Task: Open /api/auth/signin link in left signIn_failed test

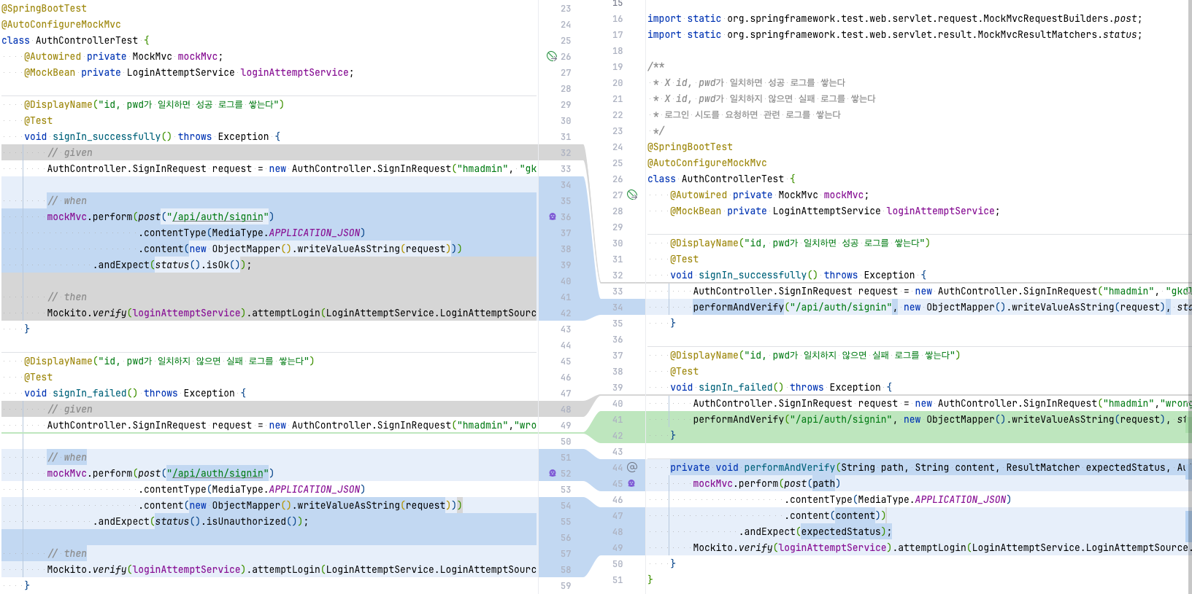Action: [x=218, y=473]
